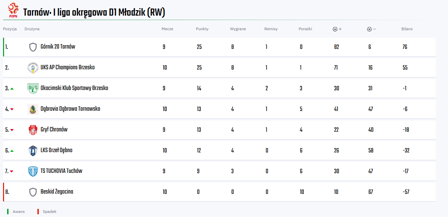Open Gryf Chronów team name link
Viewport: 448px width, 217px height.
pos(54,129)
